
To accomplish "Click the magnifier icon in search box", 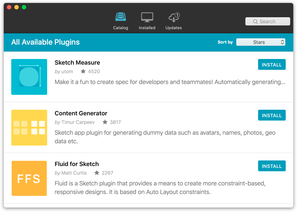I will click(256, 22).
